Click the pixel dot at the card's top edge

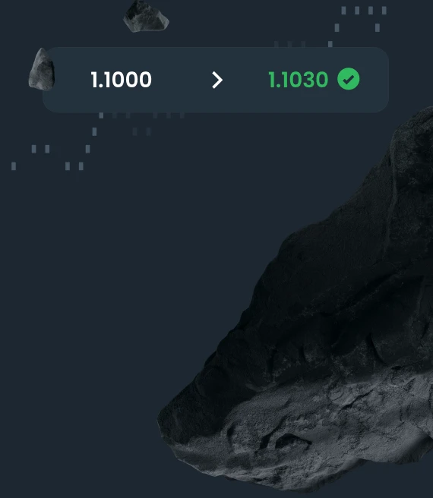click(x=330, y=44)
